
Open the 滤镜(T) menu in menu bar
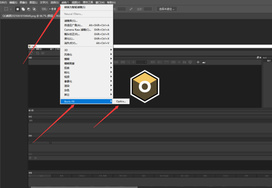tap(65, 2)
